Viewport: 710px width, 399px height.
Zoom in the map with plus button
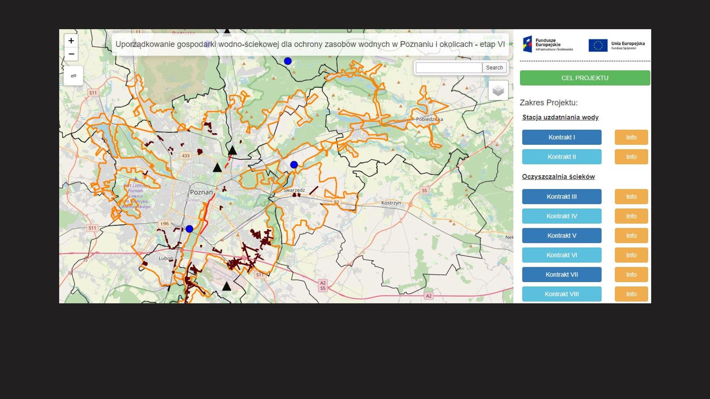(x=71, y=41)
